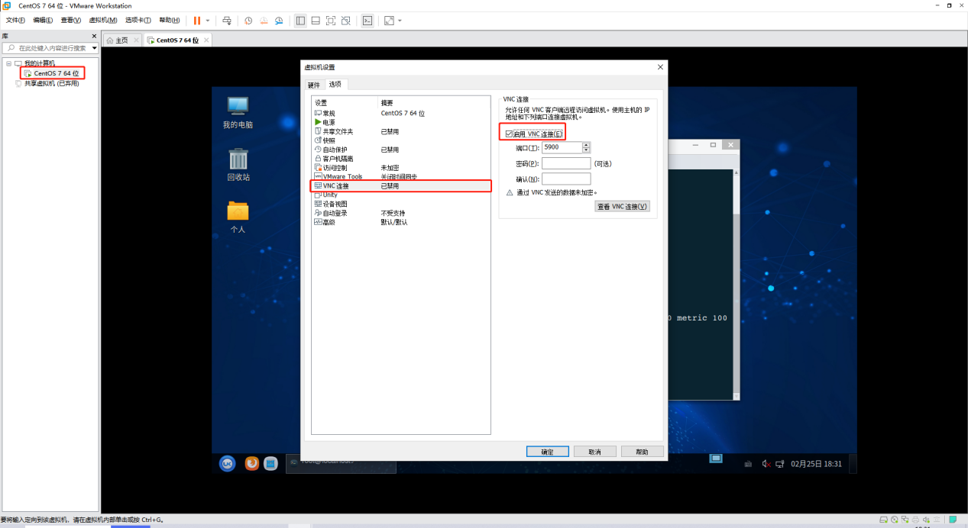The image size is (968, 528).
Task: Select the VNC 连接 settings row
Action: 401,186
